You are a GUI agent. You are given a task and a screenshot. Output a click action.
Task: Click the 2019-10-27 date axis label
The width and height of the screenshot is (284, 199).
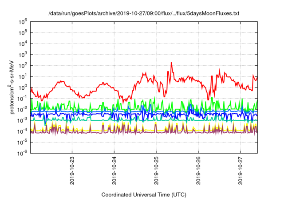[241, 170]
